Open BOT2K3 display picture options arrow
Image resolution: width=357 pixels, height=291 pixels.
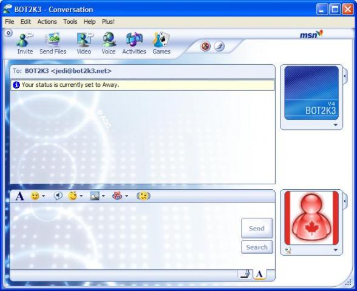click(335, 125)
